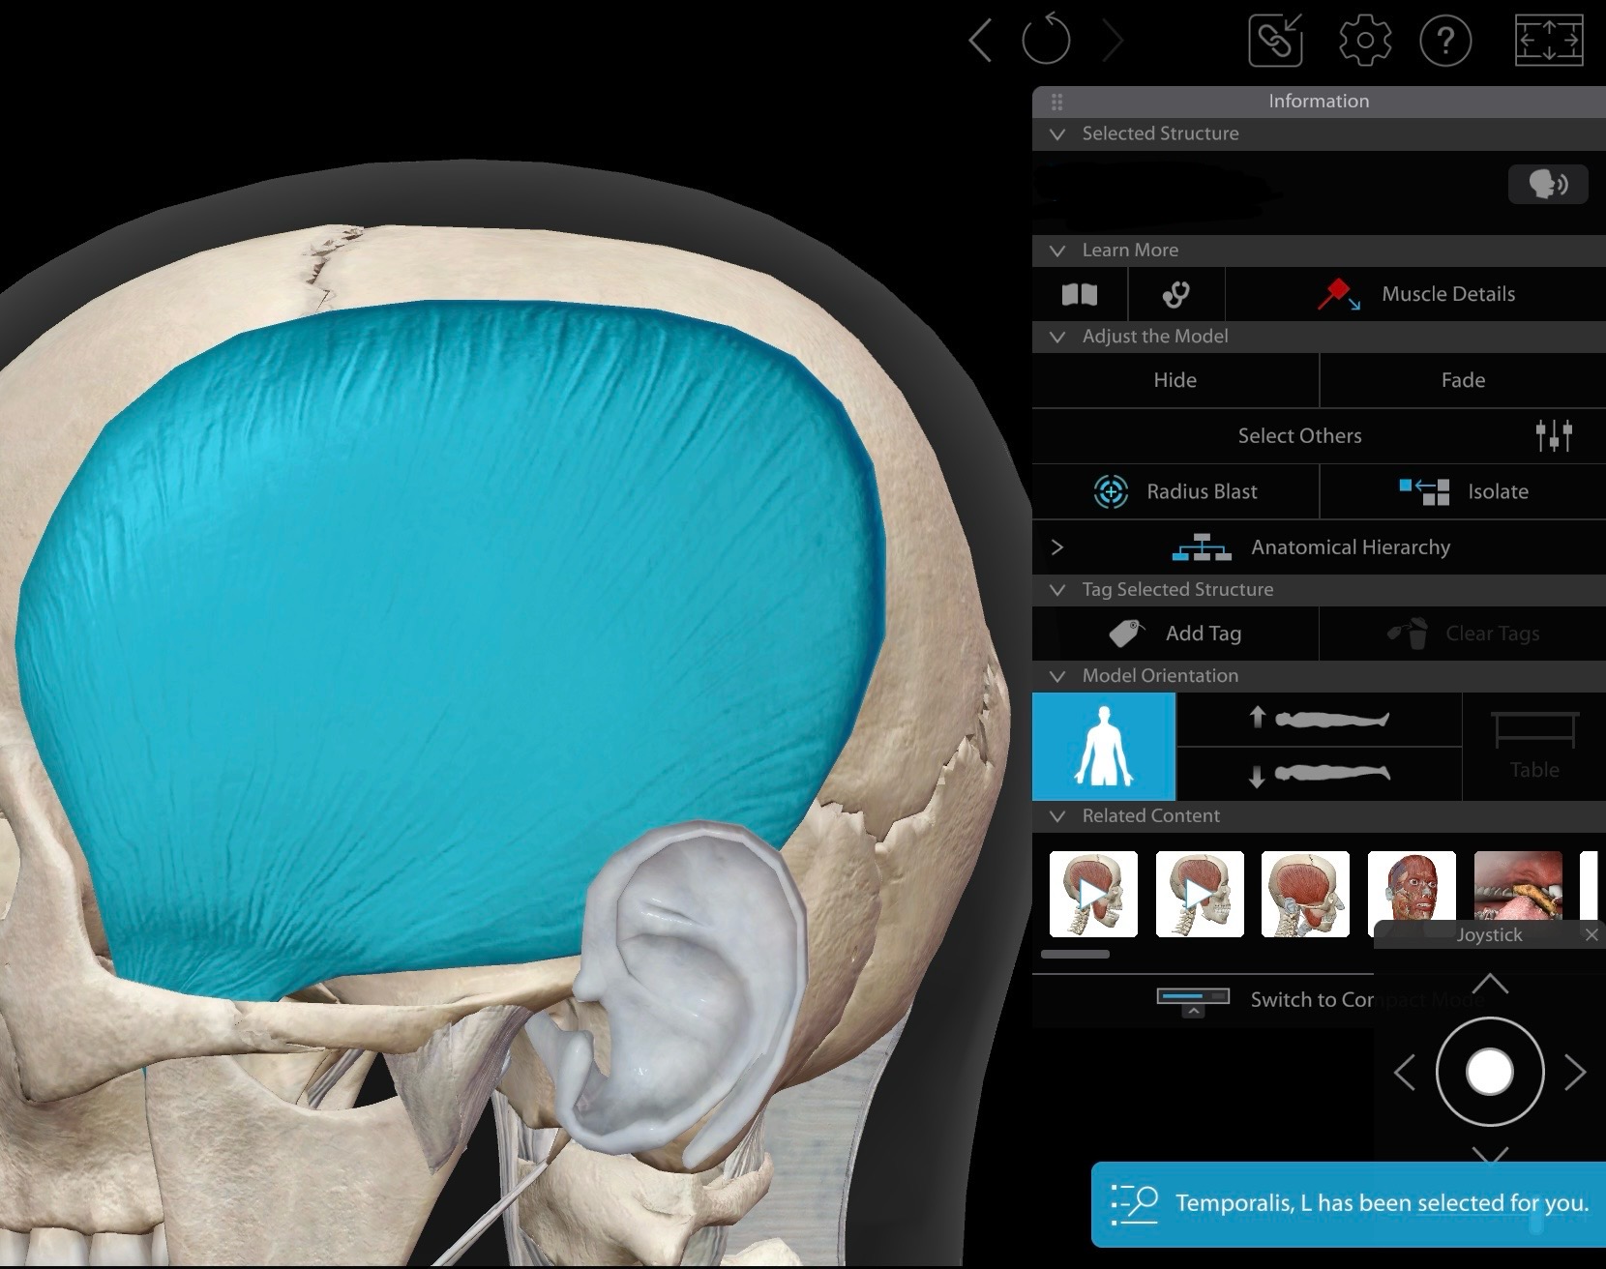This screenshot has height=1269, width=1606.
Task: Click the Related Content horizontal scrollbar
Action: coord(1075,955)
